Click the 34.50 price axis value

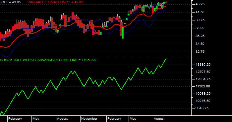click(200, 44)
